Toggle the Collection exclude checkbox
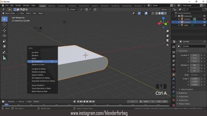This screenshot has height=116, width=207. coord(179,16)
